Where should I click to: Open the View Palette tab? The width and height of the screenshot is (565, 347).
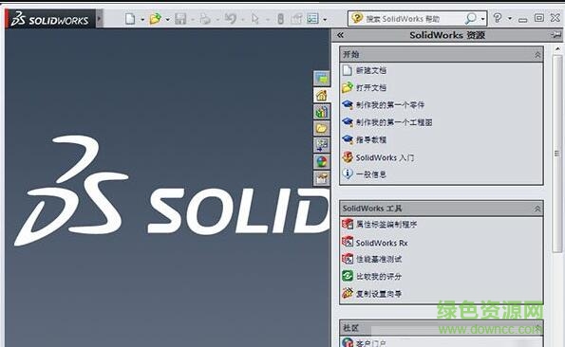321,145
